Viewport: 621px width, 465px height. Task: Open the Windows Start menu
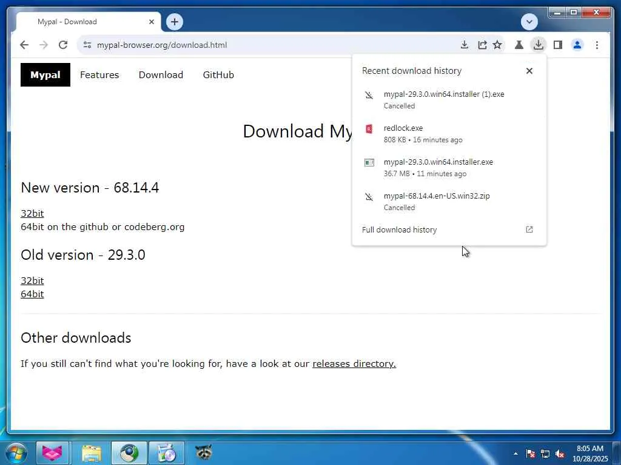16,453
